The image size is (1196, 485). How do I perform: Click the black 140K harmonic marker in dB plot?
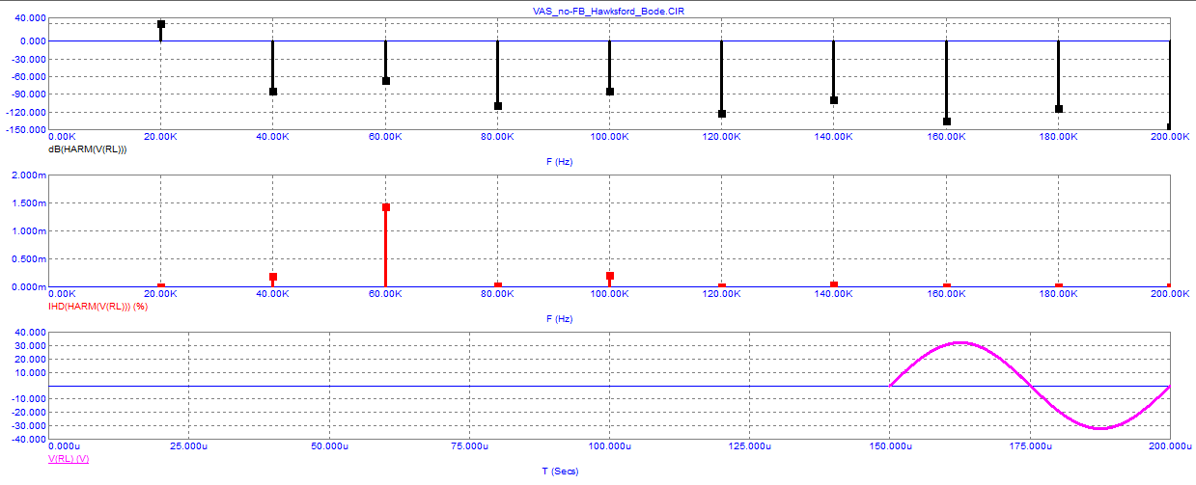pyautogui.click(x=834, y=100)
